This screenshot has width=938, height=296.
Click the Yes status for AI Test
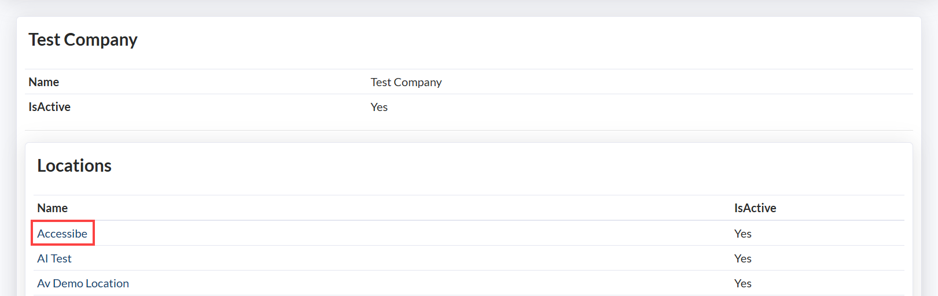click(x=742, y=258)
